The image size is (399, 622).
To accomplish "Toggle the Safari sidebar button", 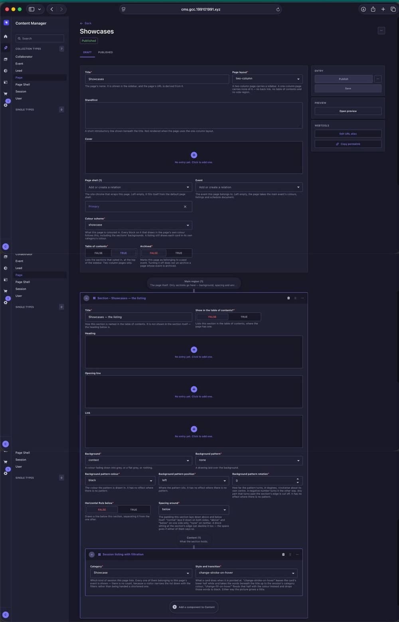I will 32,9.
